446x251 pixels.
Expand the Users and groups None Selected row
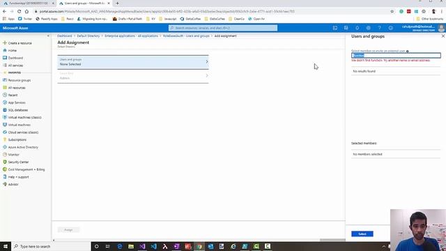click(x=133, y=62)
